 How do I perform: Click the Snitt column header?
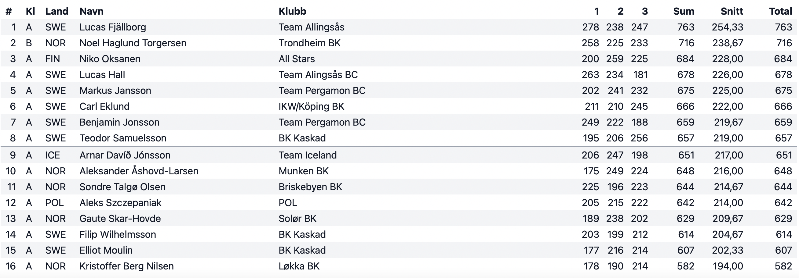pos(732,12)
